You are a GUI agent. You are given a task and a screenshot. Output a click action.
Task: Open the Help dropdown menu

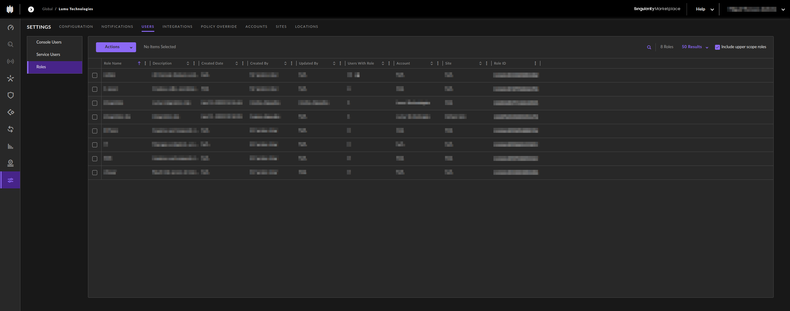point(705,9)
